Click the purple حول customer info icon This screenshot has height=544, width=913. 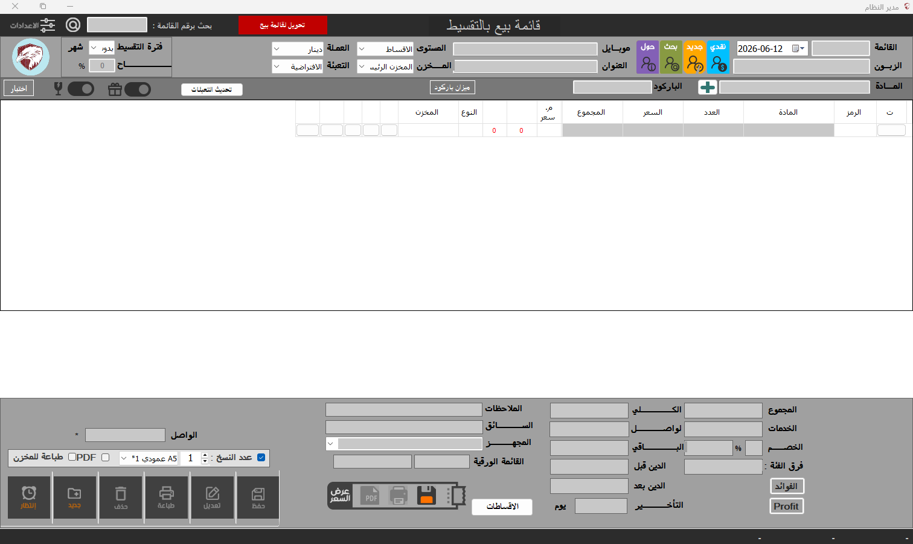(648, 57)
